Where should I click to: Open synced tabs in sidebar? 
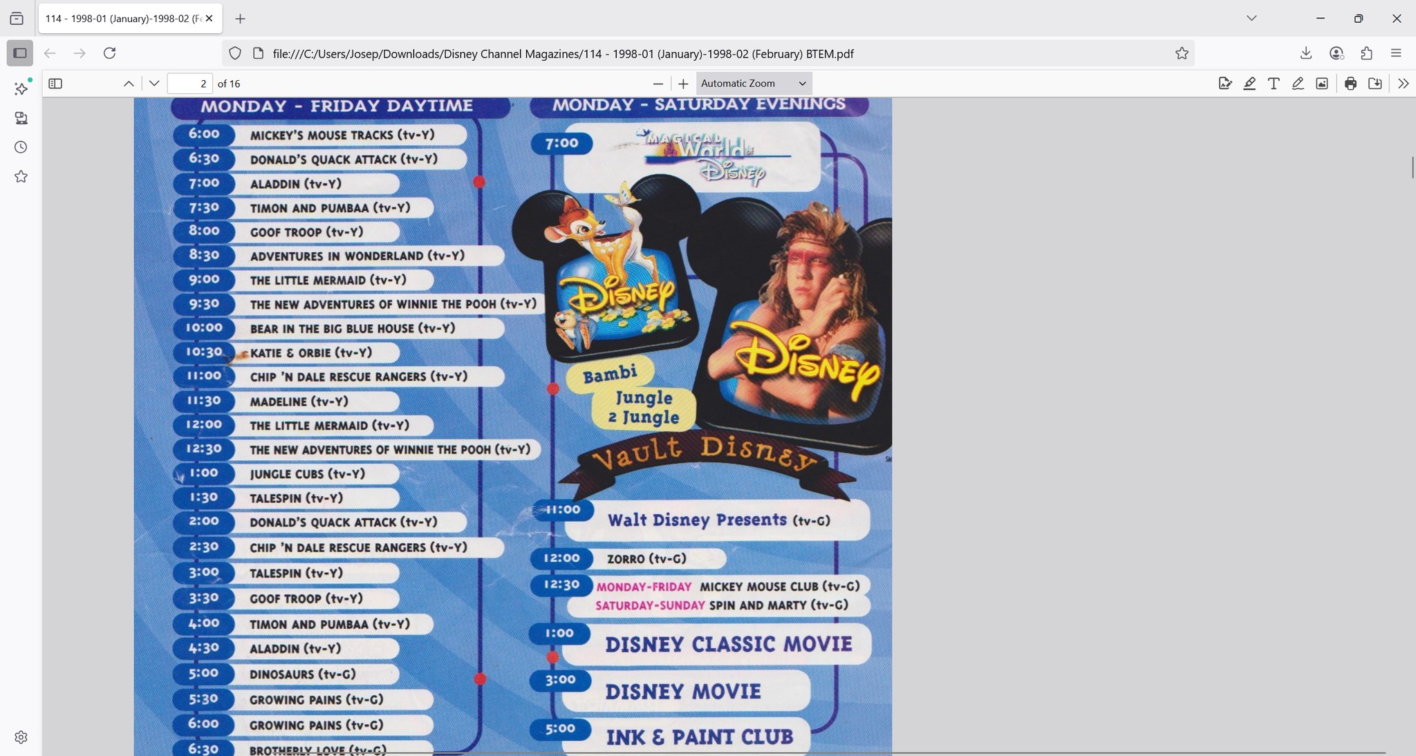click(x=21, y=118)
